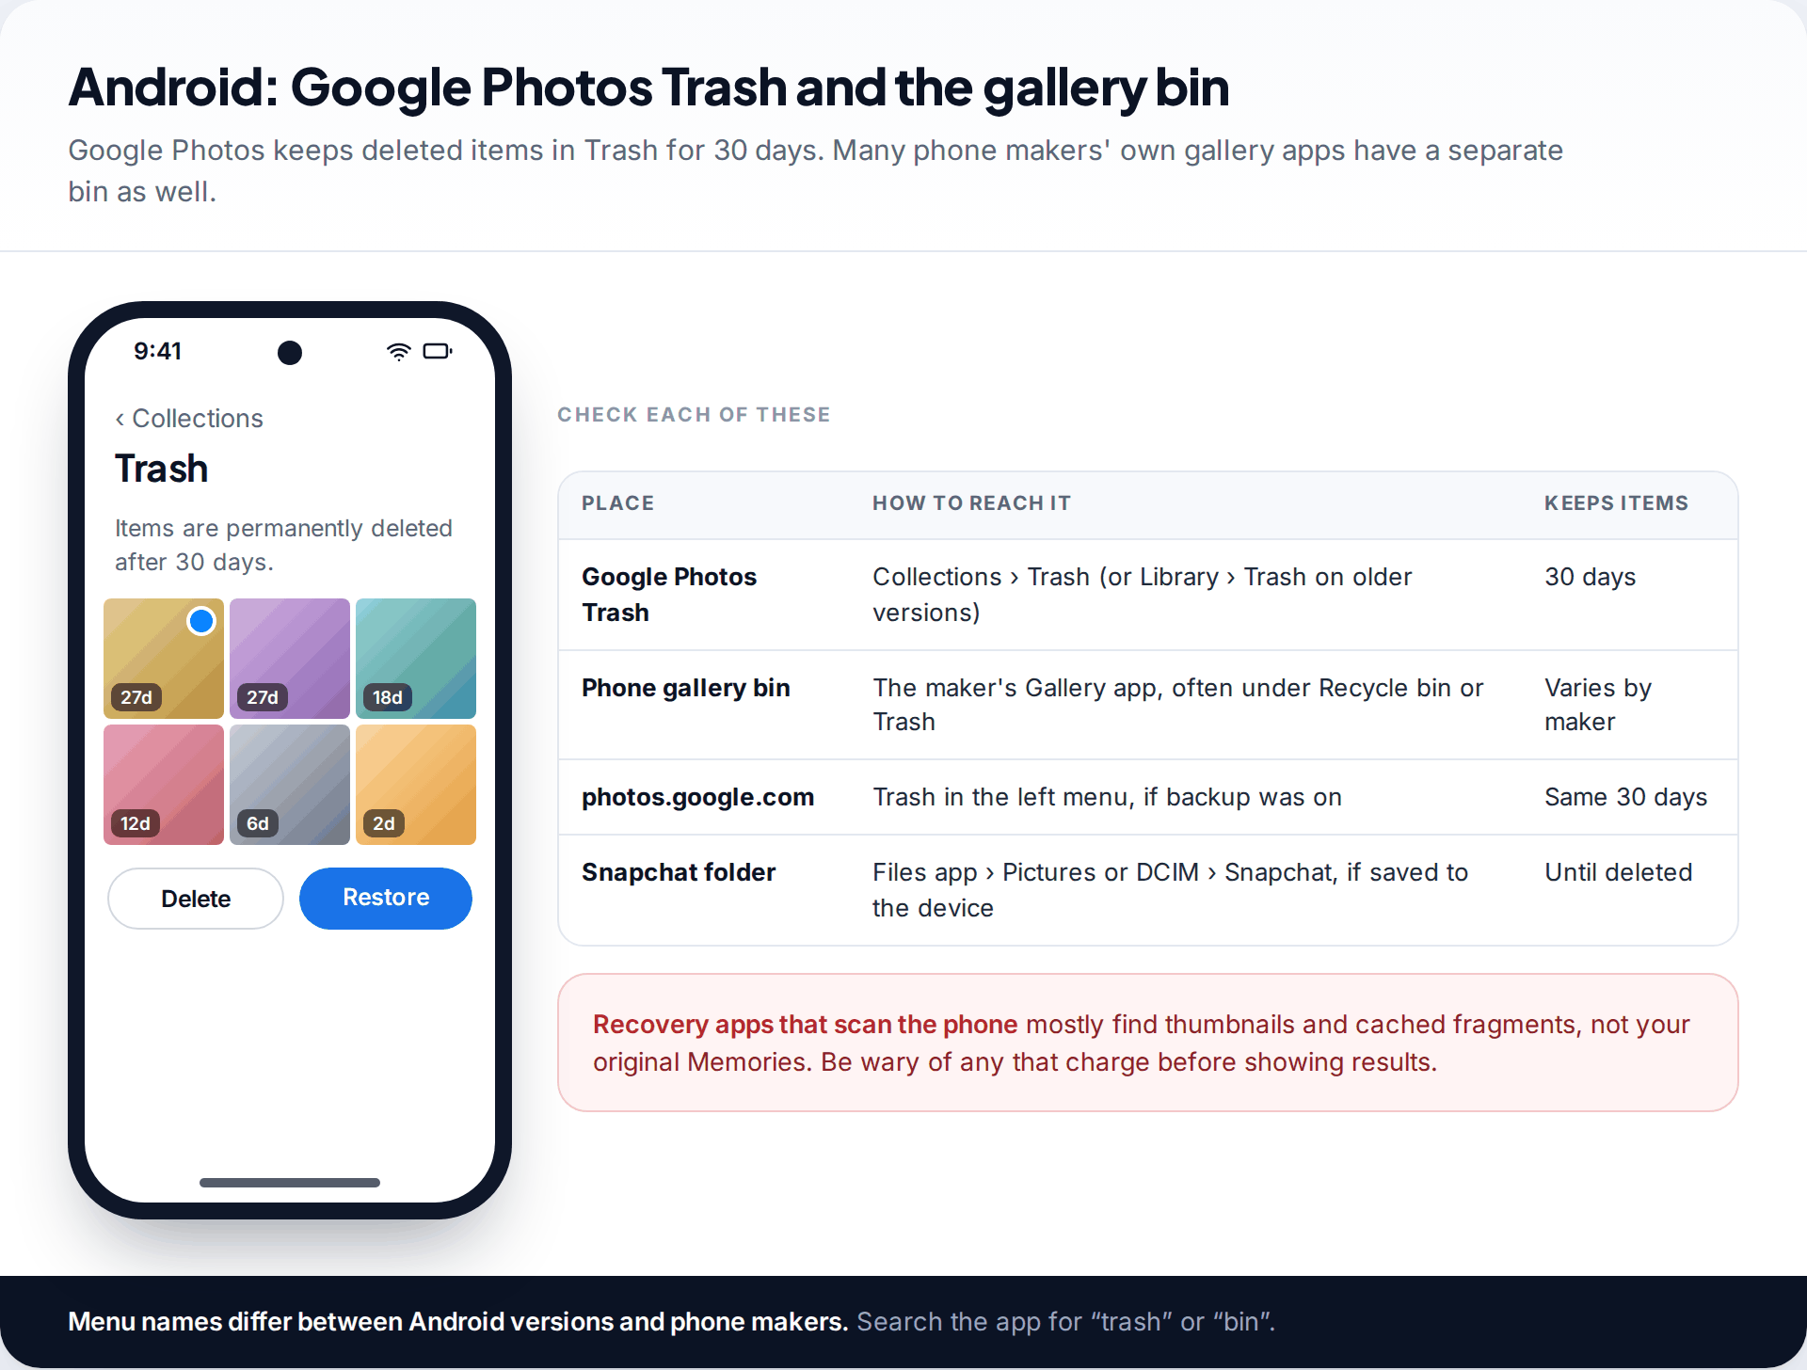Click the footer note about menu names
This screenshot has width=1807, height=1370.
pos(671,1321)
